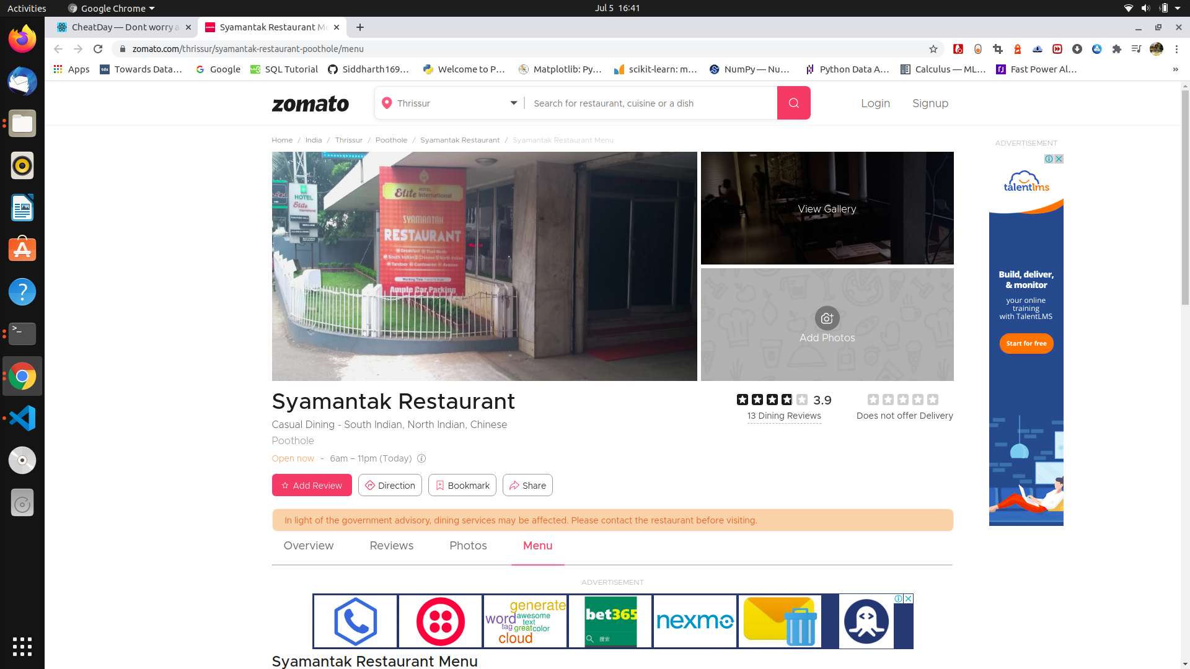Click the info icon beside opening hours
The image size is (1190, 669).
click(x=421, y=459)
